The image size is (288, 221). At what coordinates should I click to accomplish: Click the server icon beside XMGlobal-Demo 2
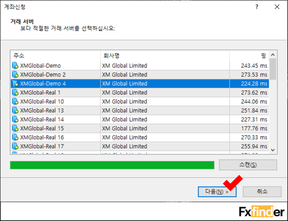[15, 75]
